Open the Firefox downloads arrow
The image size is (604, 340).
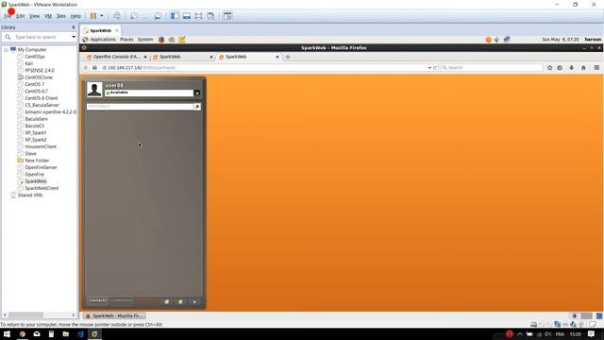572,68
